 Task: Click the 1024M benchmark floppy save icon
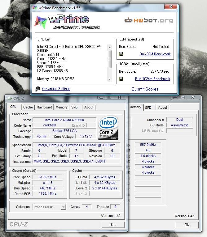click(x=121, y=79)
